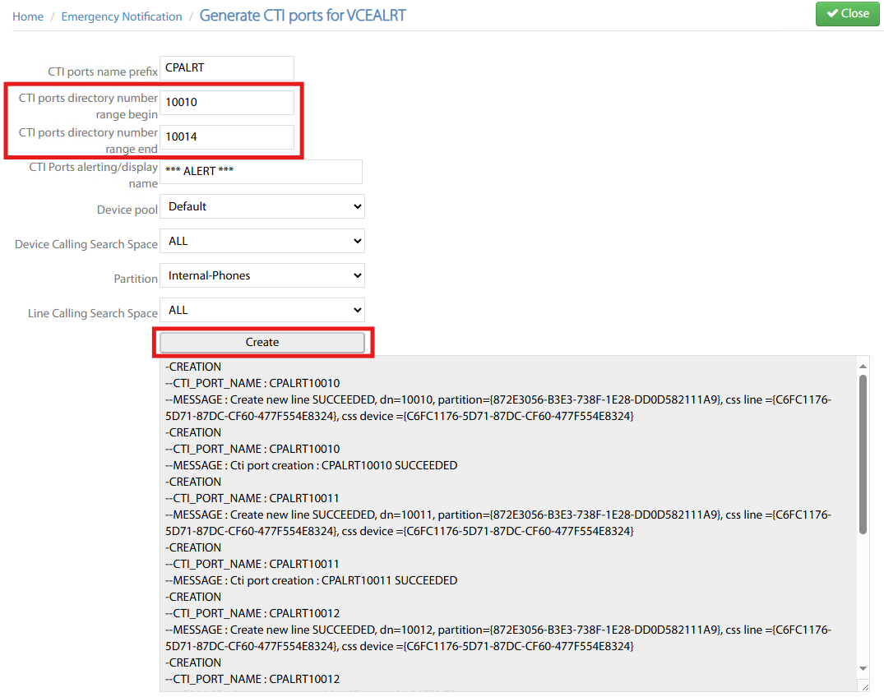Click the creation log scrollbar thumb
The width and height of the screenshot is (884, 697).
point(863,454)
